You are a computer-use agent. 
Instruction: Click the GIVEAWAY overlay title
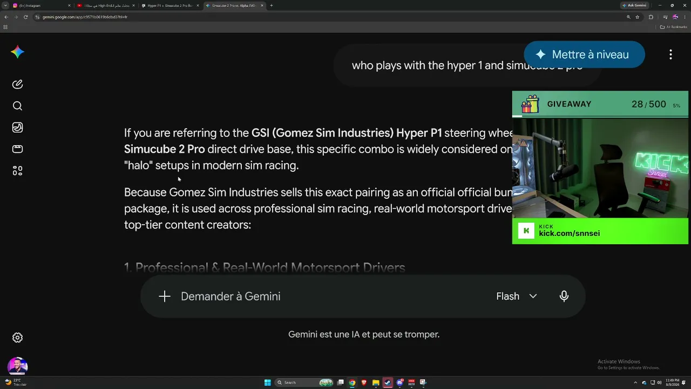point(569,104)
